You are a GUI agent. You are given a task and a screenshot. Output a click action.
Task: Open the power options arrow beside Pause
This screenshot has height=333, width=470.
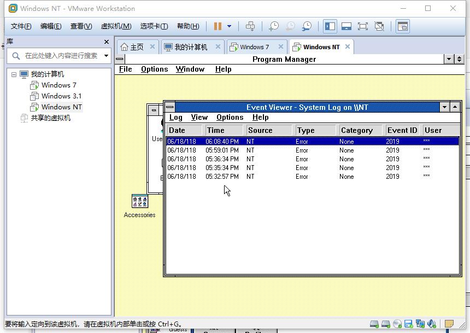(x=230, y=26)
